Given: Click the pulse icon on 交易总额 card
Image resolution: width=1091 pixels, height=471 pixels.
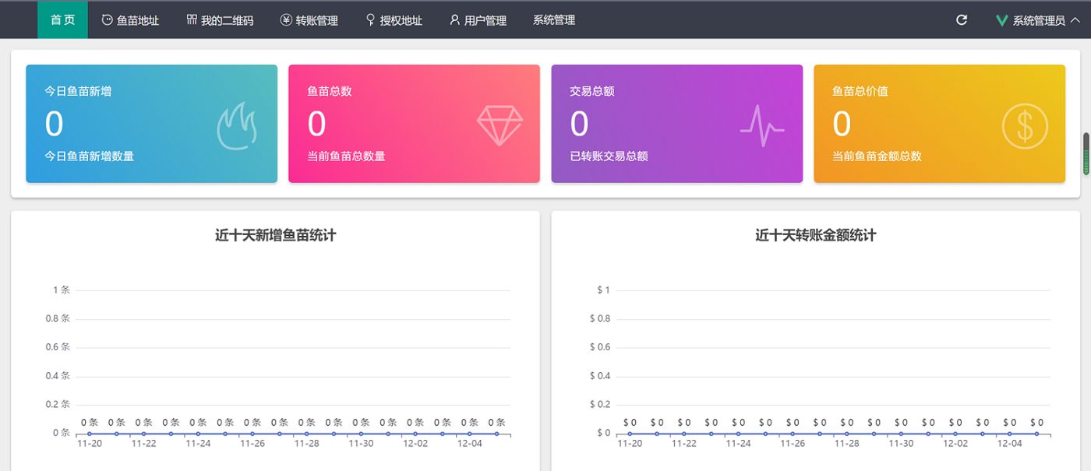Looking at the screenshot, I should 761,125.
